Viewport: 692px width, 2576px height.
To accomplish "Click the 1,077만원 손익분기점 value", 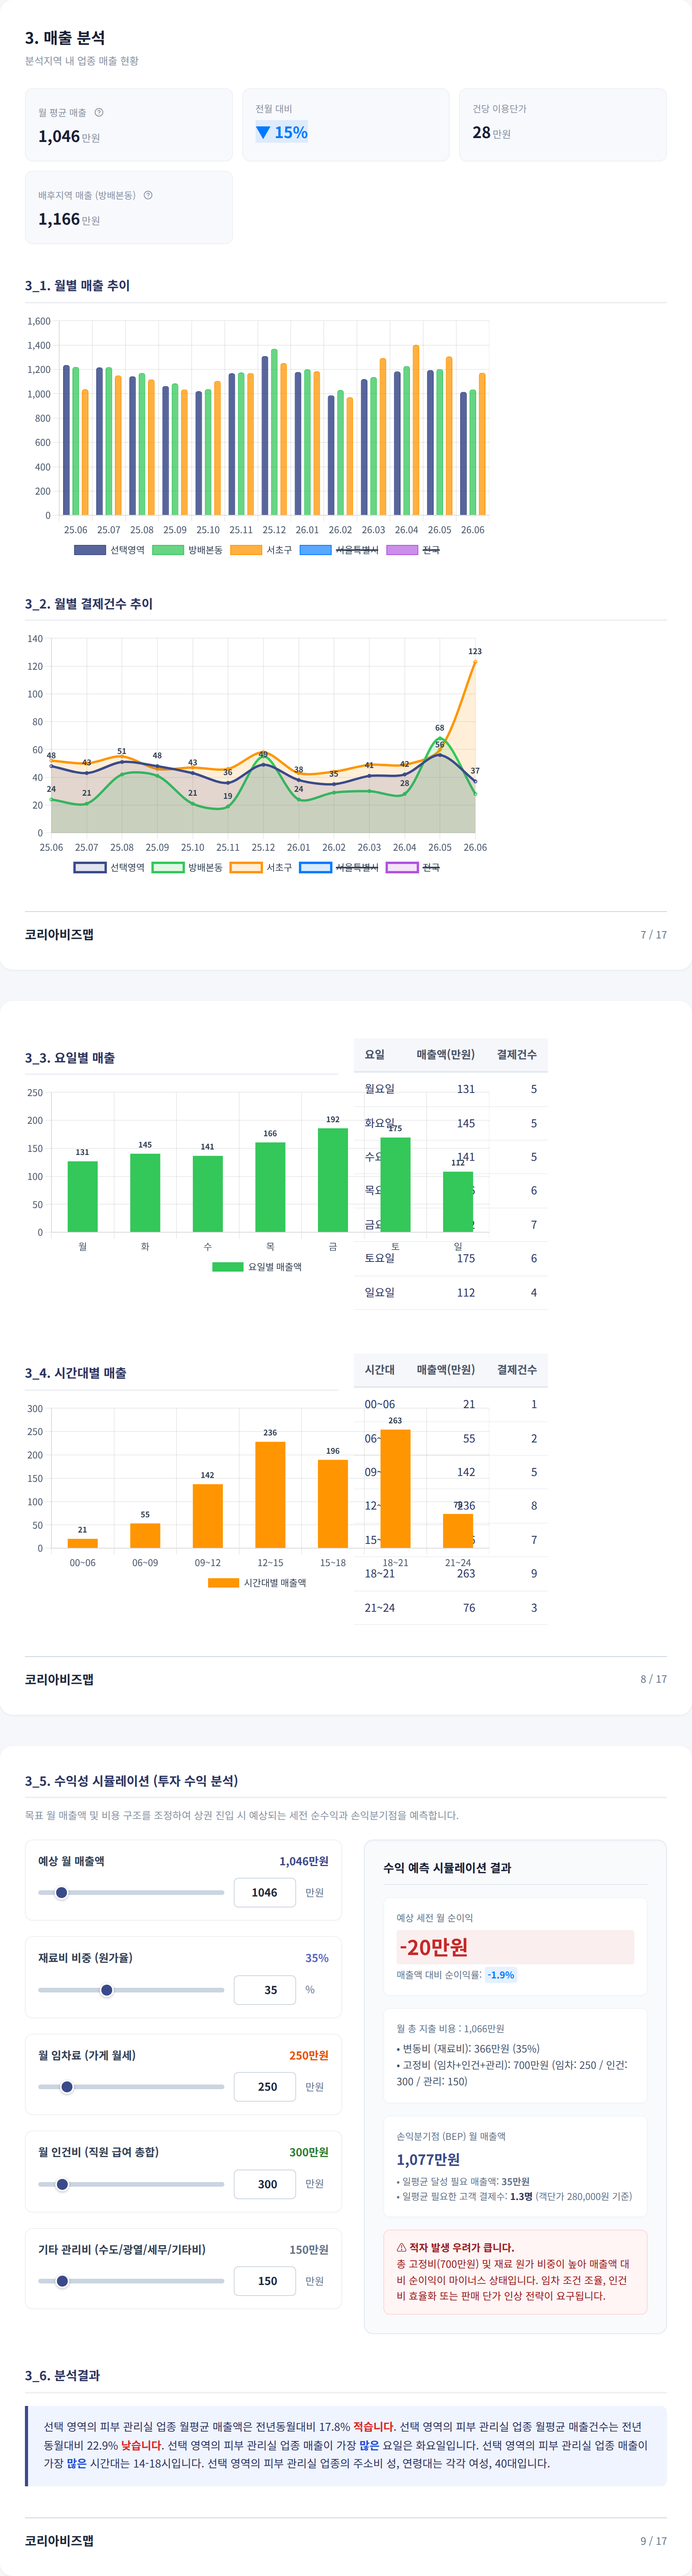I will (428, 2159).
